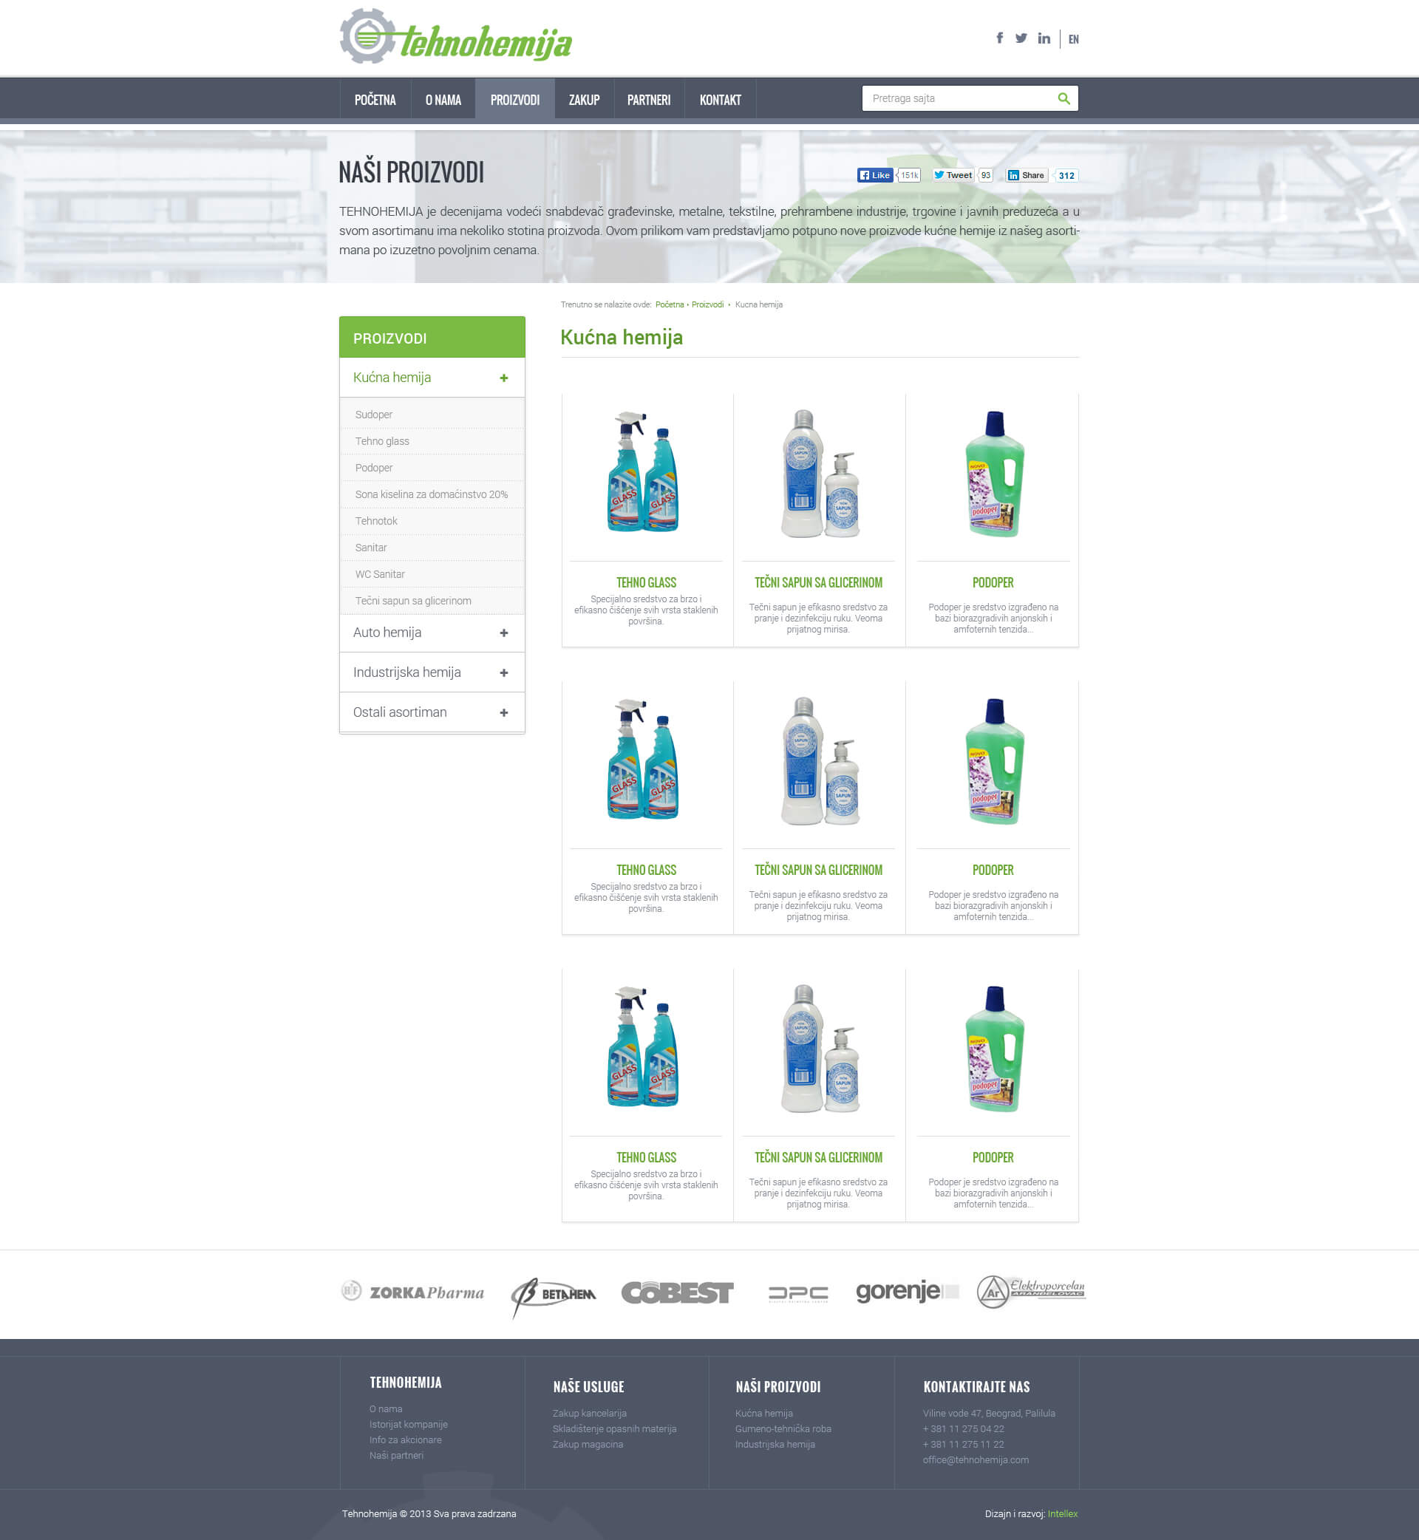Viewport: 1419px width, 1540px height.
Task: Go to the POČETNA menu item
Action: [x=375, y=99]
